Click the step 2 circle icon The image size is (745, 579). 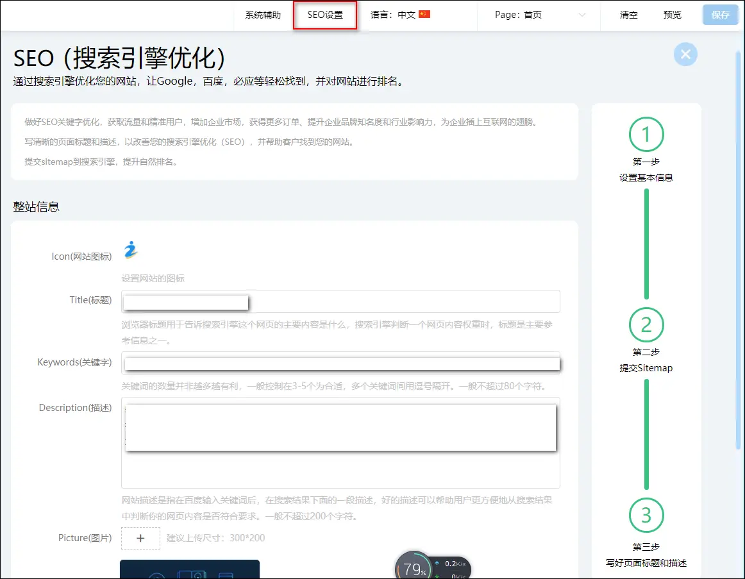(646, 325)
